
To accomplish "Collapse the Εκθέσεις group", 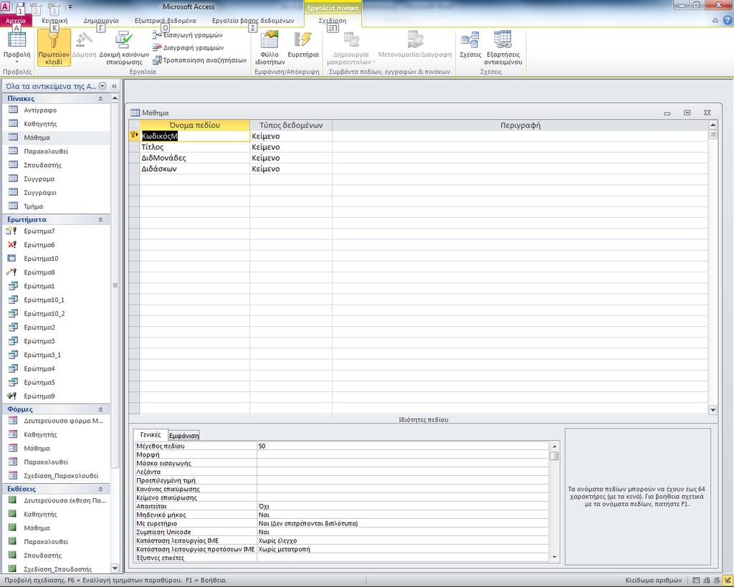I will [100, 489].
